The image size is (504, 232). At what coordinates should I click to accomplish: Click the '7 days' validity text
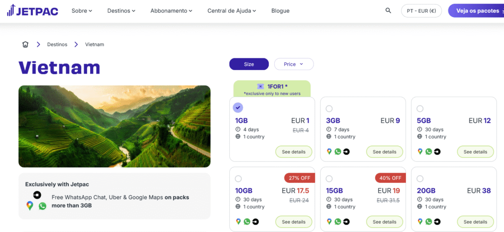[x=342, y=129]
